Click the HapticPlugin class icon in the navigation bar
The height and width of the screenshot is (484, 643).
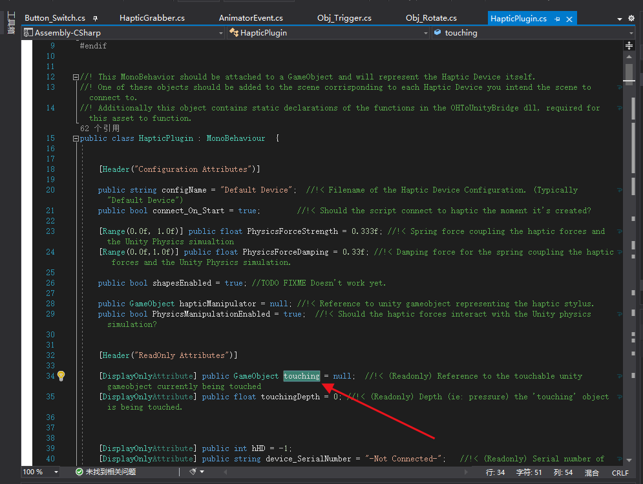pos(235,32)
